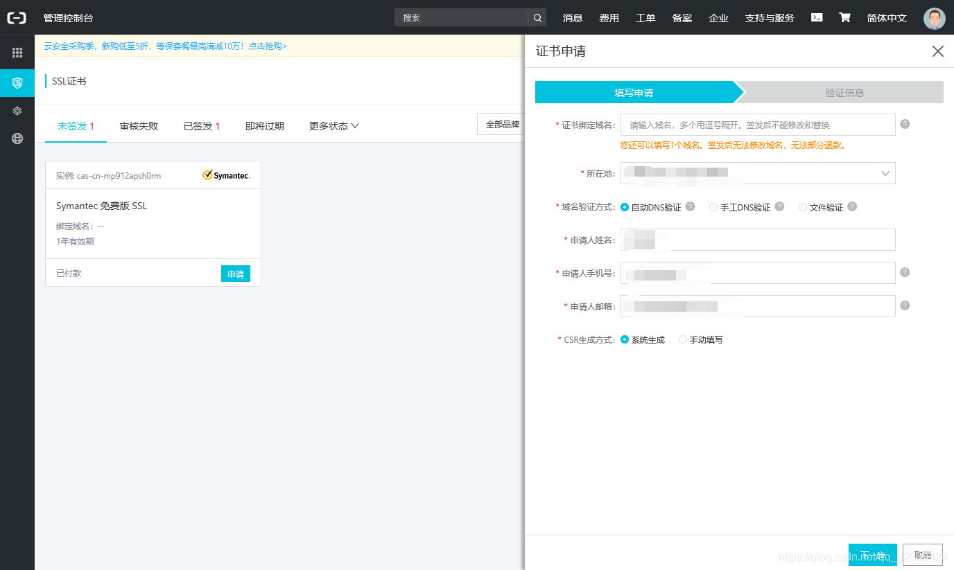The height and width of the screenshot is (570, 954).
Task: Click help icon next to 文件验证
Action: (852, 206)
